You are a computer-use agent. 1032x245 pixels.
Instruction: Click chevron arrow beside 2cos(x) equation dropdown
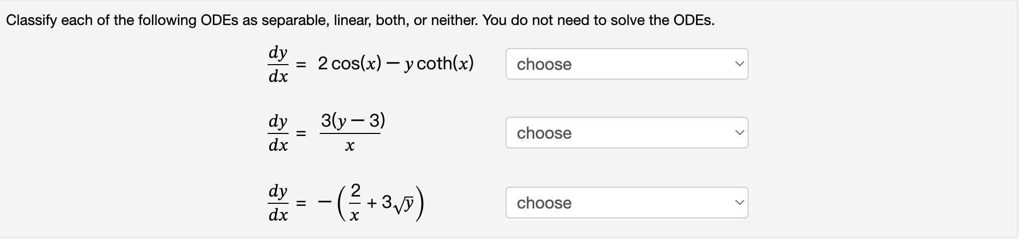tap(738, 64)
